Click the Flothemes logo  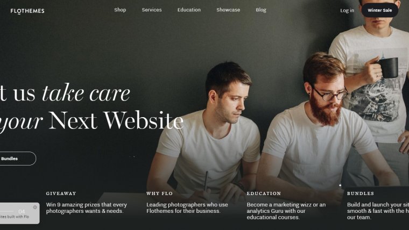[27, 11]
